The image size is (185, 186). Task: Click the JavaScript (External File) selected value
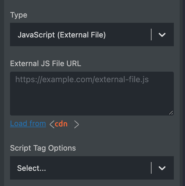coord(62,35)
